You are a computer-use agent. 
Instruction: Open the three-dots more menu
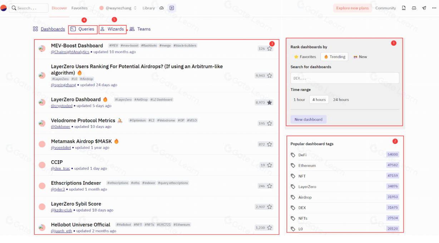pos(434,8)
